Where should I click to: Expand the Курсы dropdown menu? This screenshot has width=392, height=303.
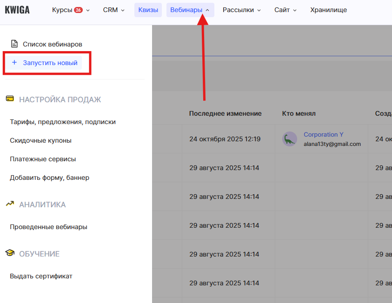[x=71, y=10]
